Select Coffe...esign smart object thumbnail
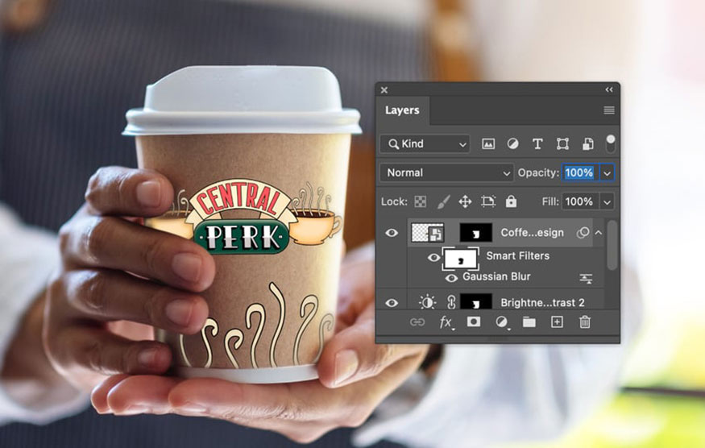The width and height of the screenshot is (705, 448). coord(428,233)
